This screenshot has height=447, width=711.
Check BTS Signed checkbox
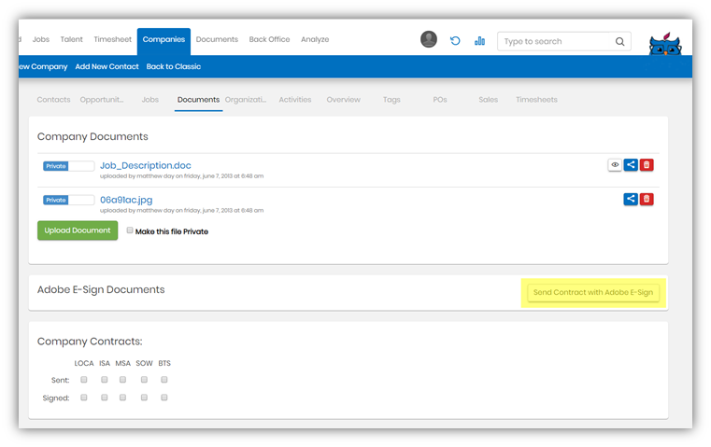tap(164, 398)
